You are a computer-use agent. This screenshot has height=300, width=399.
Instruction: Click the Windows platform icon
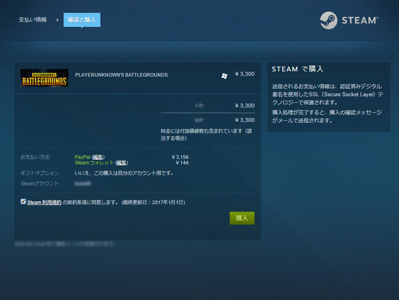click(x=225, y=76)
